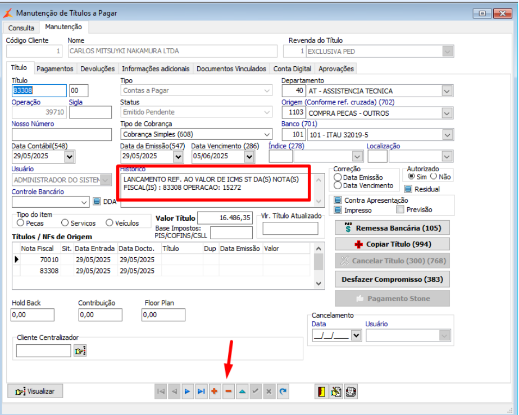Insert new record with plus icon
The width and height of the screenshot is (519, 415).
click(215, 391)
